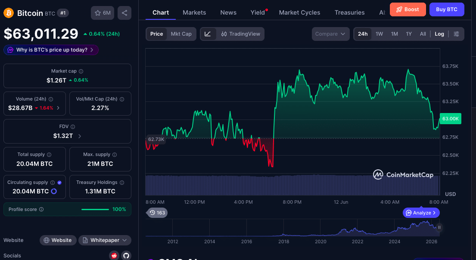Click the Buy BTC button
The width and height of the screenshot is (476, 260).
(447, 9)
